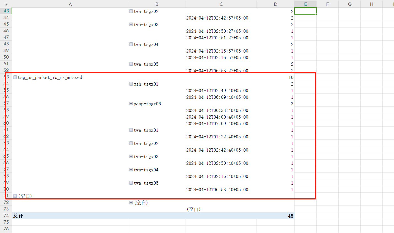This screenshot has height=233, width=394.
Task: Click the select-all corner triangle
Action: (x=6, y=4)
